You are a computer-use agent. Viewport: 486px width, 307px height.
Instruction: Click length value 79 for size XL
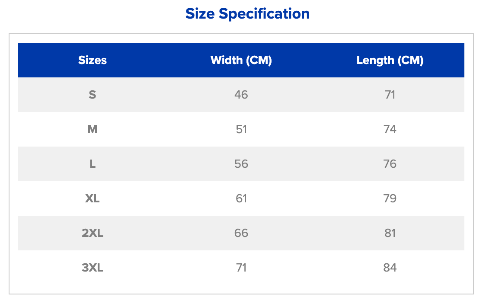(390, 198)
